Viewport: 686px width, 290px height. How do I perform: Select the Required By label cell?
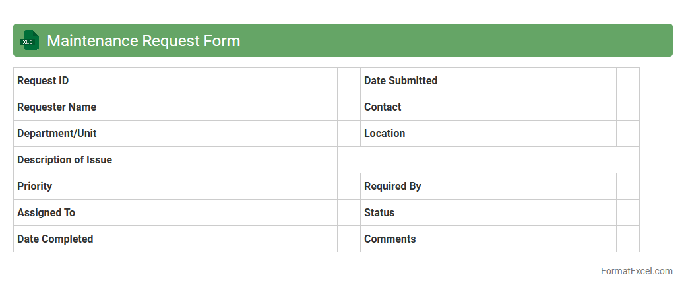pyautogui.click(x=488, y=187)
